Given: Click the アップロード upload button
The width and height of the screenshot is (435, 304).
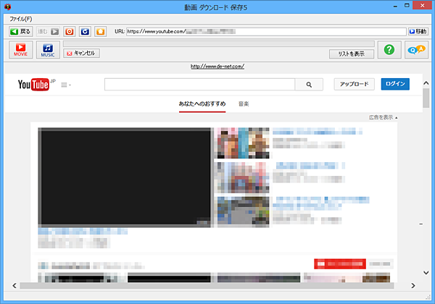Looking at the screenshot, I should [355, 84].
